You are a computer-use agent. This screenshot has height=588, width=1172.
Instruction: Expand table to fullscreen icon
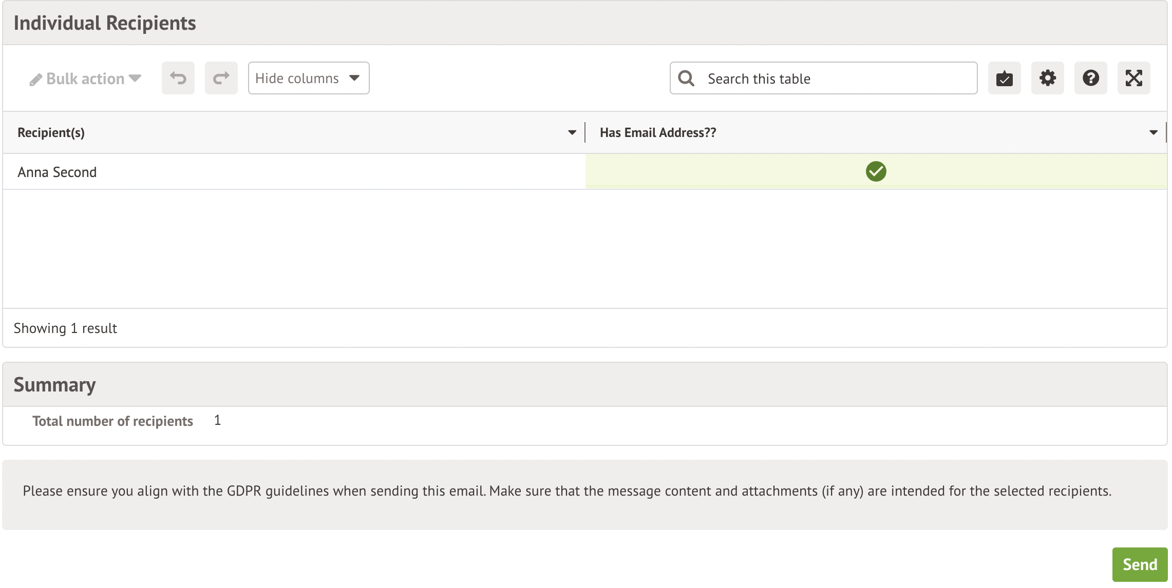[1133, 78]
